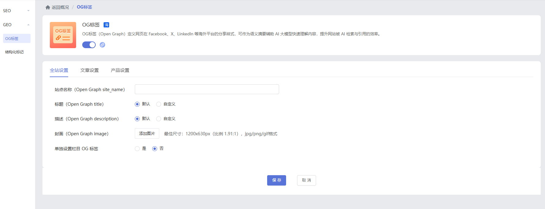
Task: Click the orange OG标签 logo thumbnail
Action: pyautogui.click(x=63, y=35)
